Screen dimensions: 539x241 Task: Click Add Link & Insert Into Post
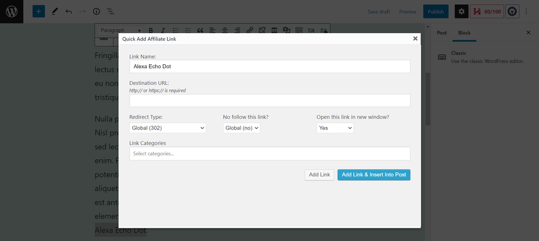click(374, 175)
